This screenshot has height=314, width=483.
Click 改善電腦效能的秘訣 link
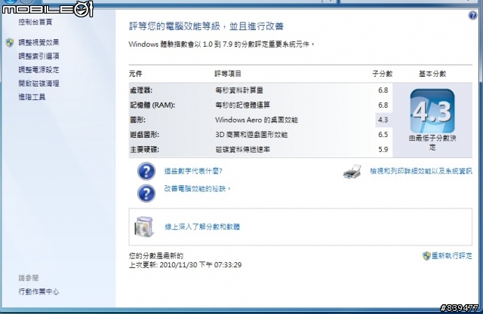pos(198,189)
